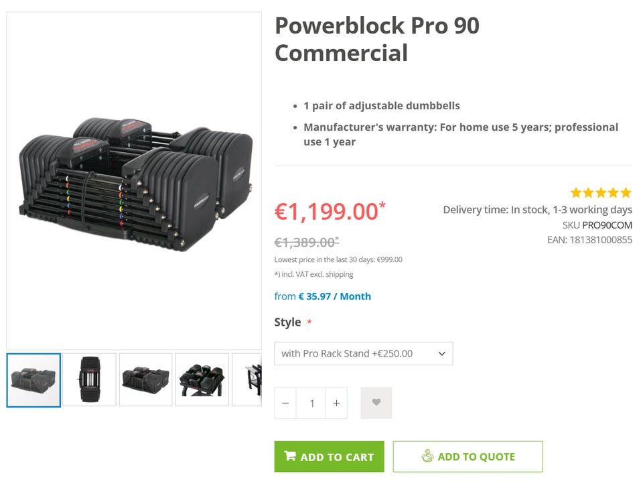Open the from € 35.97 / Month financing link

pos(322,296)
